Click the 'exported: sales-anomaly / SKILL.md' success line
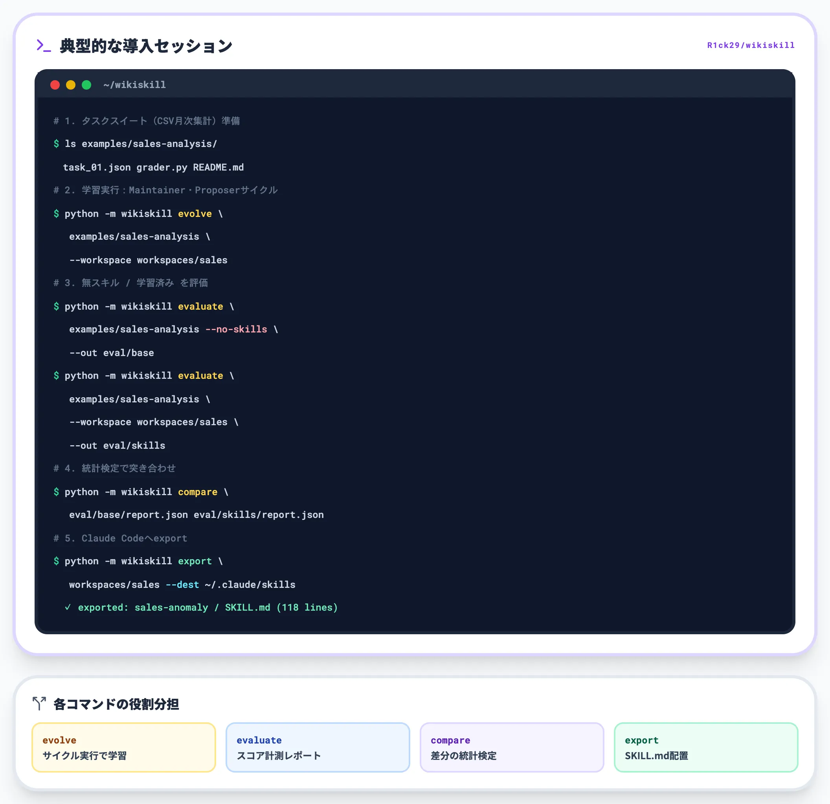Viewport: 830px width, 804px height. [201, 608]
